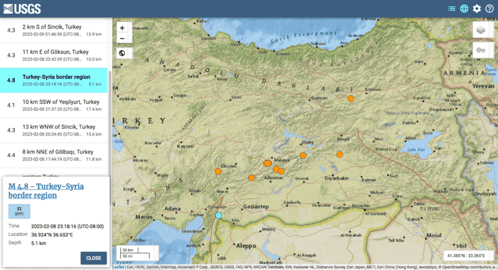Click the orange earthquake marker near Erzurum

pyautogui.click(x=351, y=98)
